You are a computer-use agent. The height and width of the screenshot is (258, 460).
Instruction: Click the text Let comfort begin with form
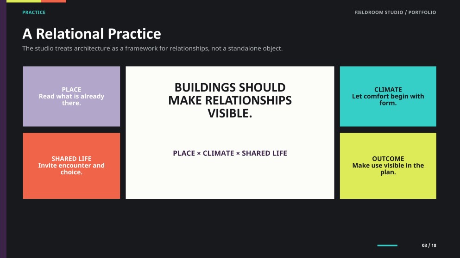[x=388, y=99]
